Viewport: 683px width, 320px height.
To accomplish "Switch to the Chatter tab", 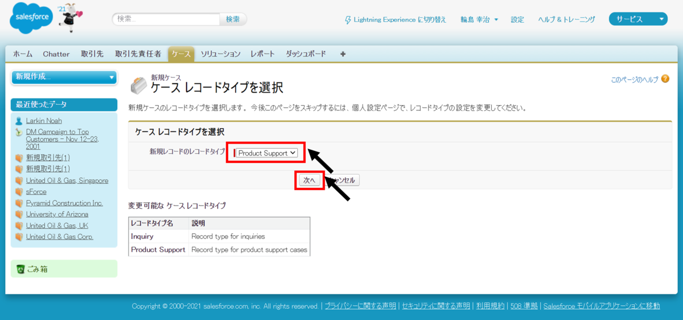I will [56, 54].
